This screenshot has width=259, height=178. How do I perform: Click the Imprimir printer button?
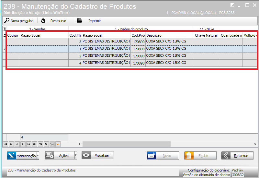[89, 21]
